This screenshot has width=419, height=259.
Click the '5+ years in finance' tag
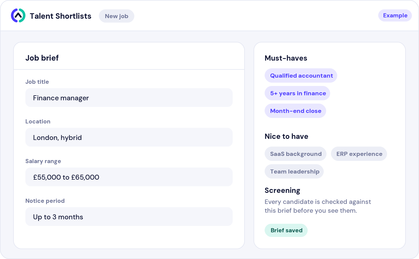click(297, 93)
